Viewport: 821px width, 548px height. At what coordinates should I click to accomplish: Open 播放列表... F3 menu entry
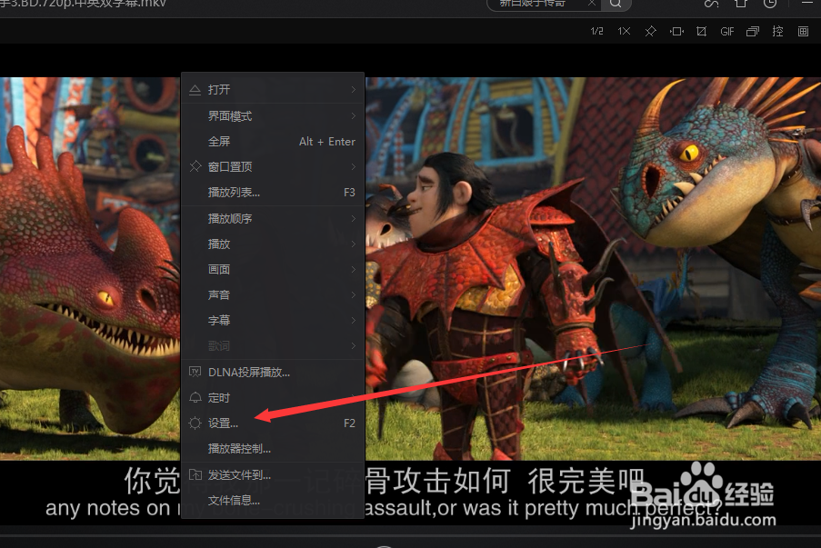(273, 192)
